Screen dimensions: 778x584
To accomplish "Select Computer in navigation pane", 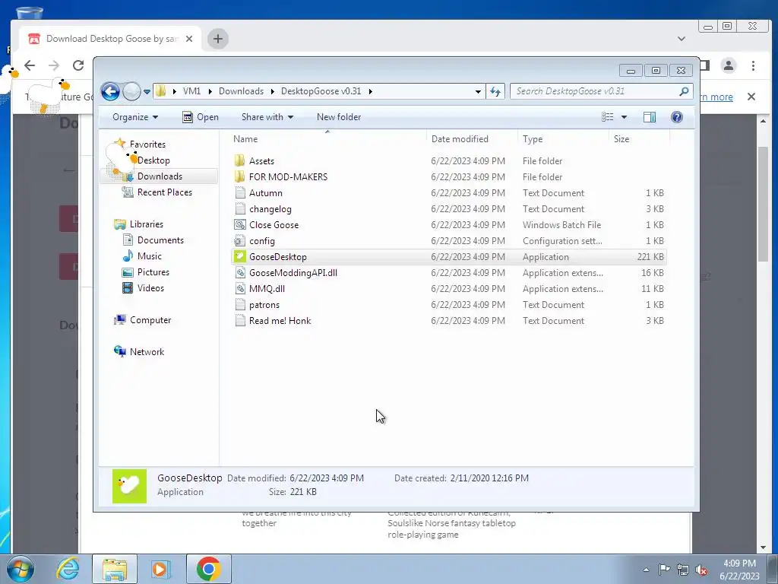I will 143,320.
